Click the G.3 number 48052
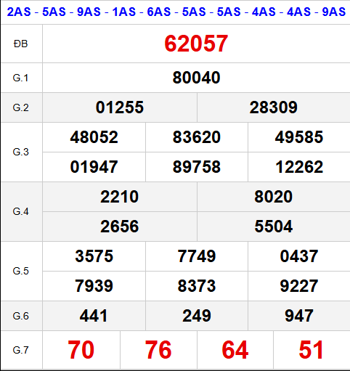350x371 pixels. point(94,137)
